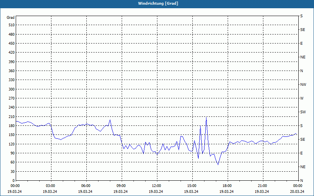
Task: Click the '00:00' time label dated 20.03.24
Action: (x=298, y=186)
